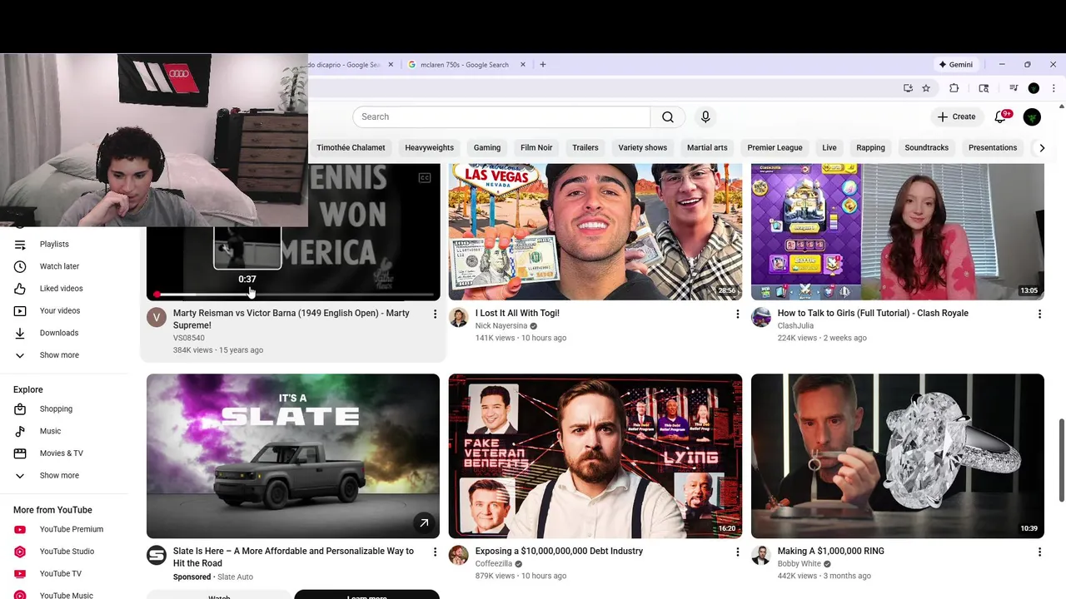Select the Gaming chip

click(x=487, y=148)
